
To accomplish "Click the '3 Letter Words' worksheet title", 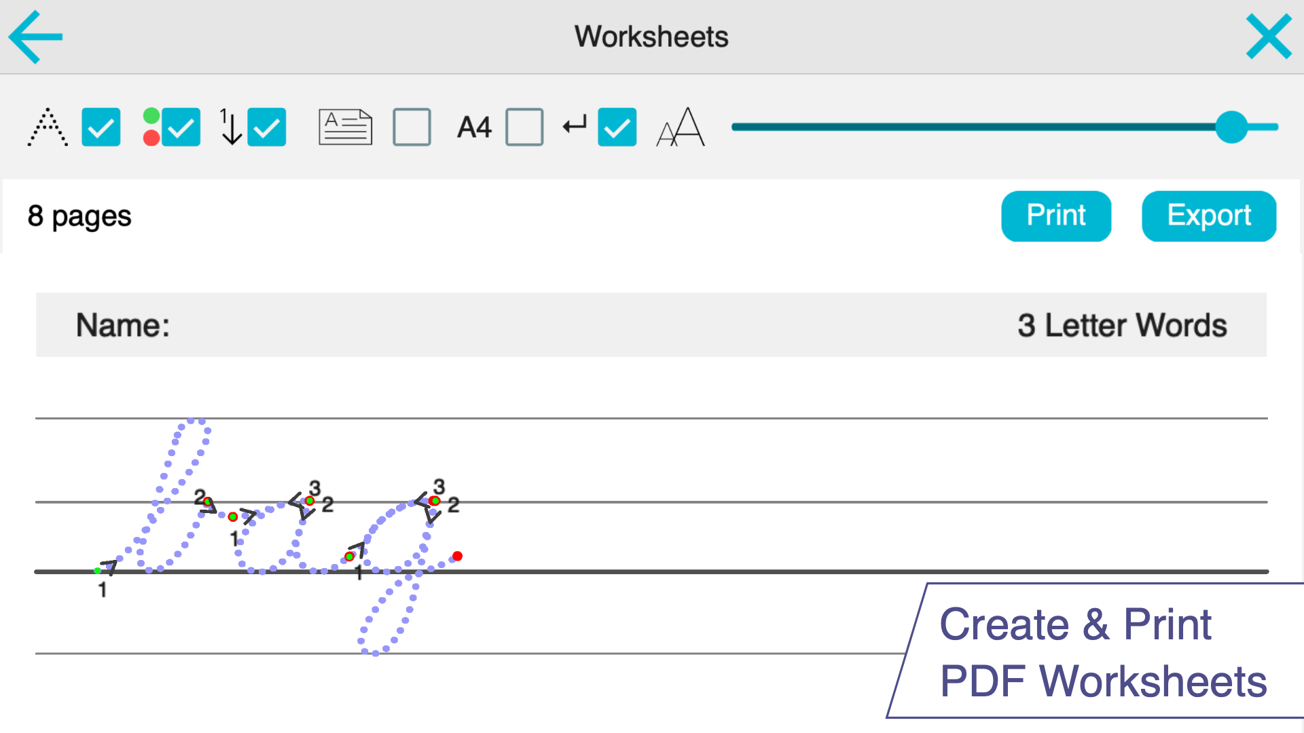I will pos(1122,325).
